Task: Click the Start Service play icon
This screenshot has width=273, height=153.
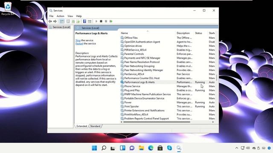Action: tap(96, 21)
